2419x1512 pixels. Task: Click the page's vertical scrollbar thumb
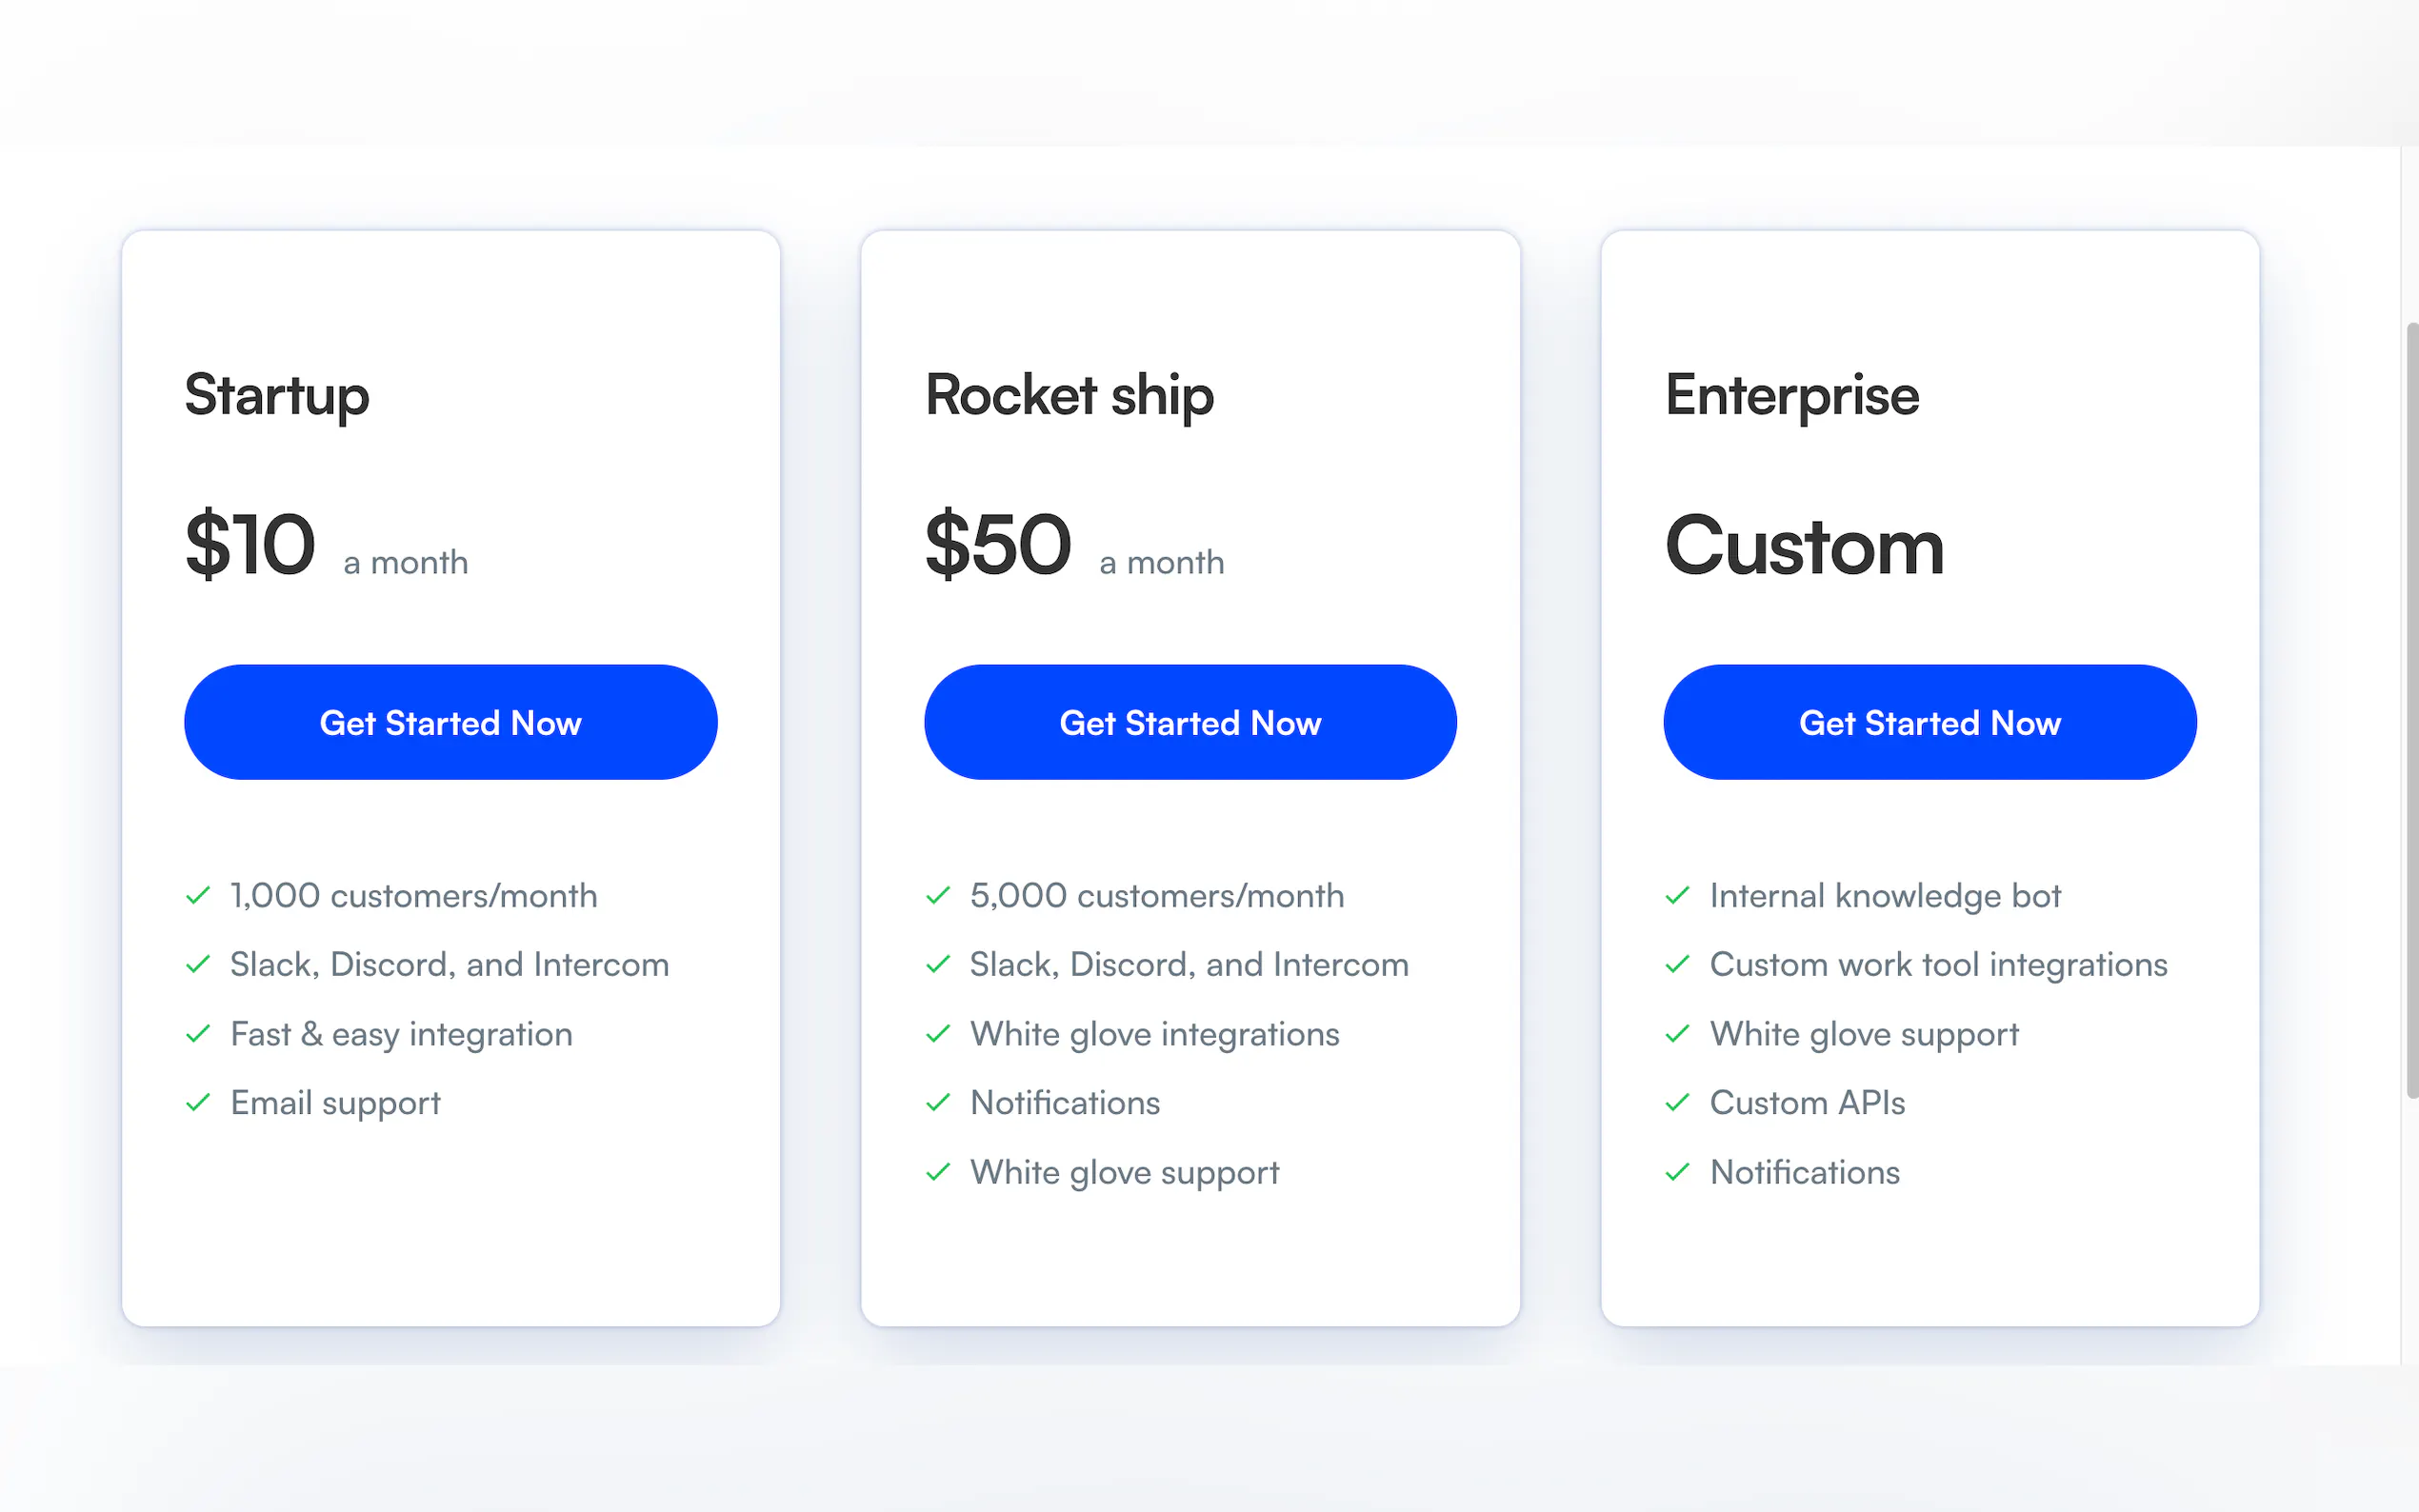[2411, 710]
